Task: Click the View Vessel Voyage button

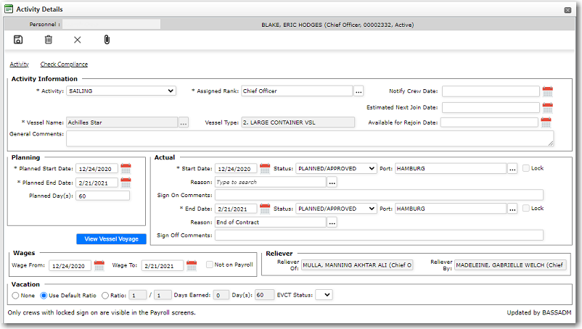Action: coord(111,239)
